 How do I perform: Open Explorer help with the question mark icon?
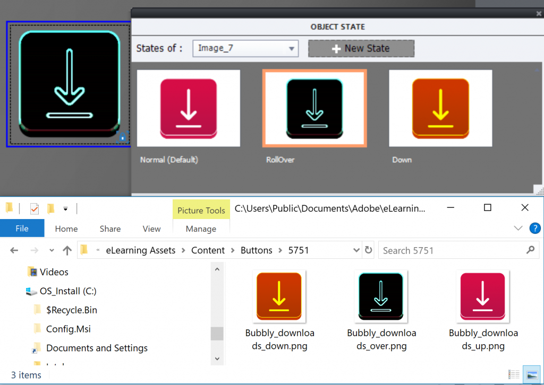pos(535,229)
